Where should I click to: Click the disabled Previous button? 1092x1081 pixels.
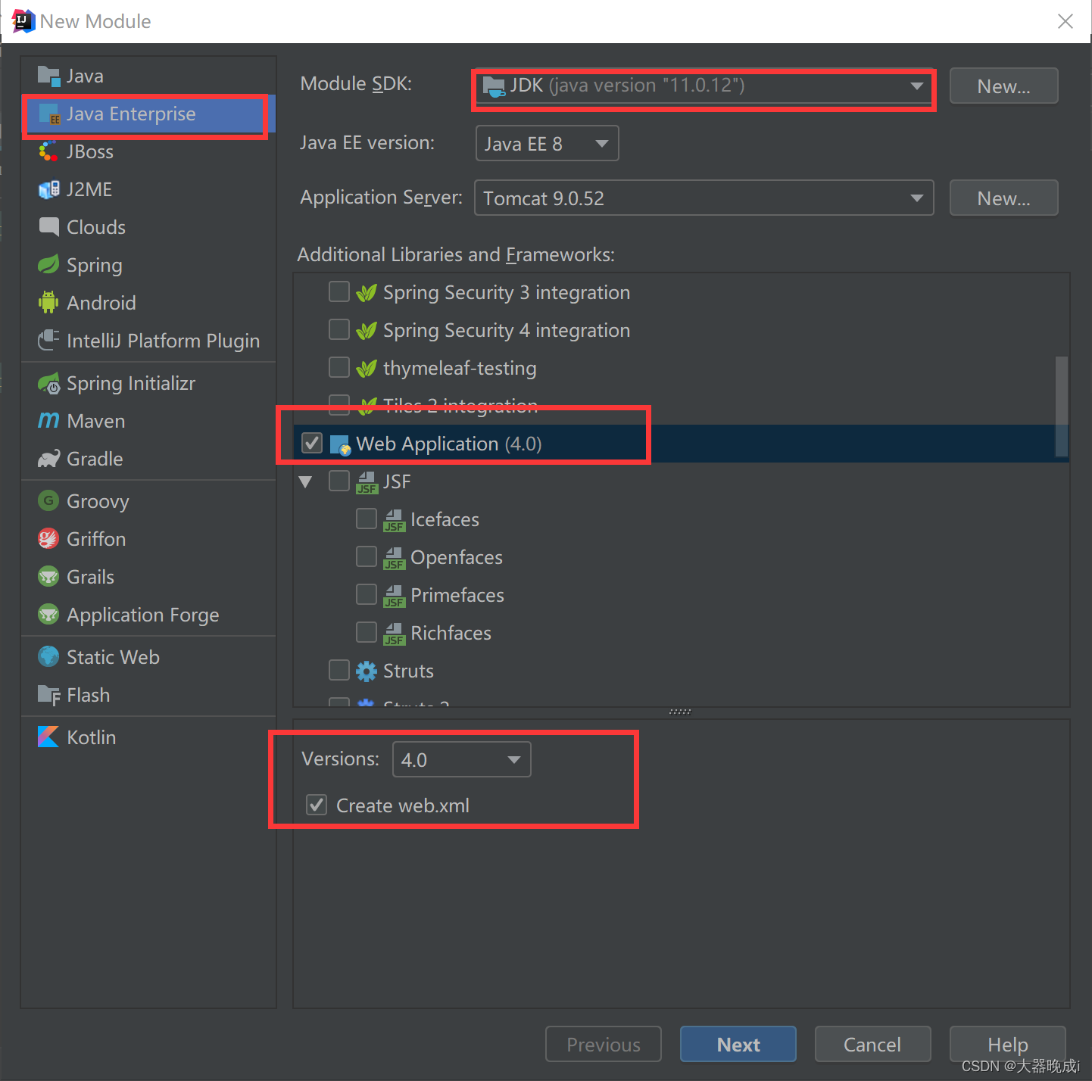pyautogui.click(x=604, y=1045)
